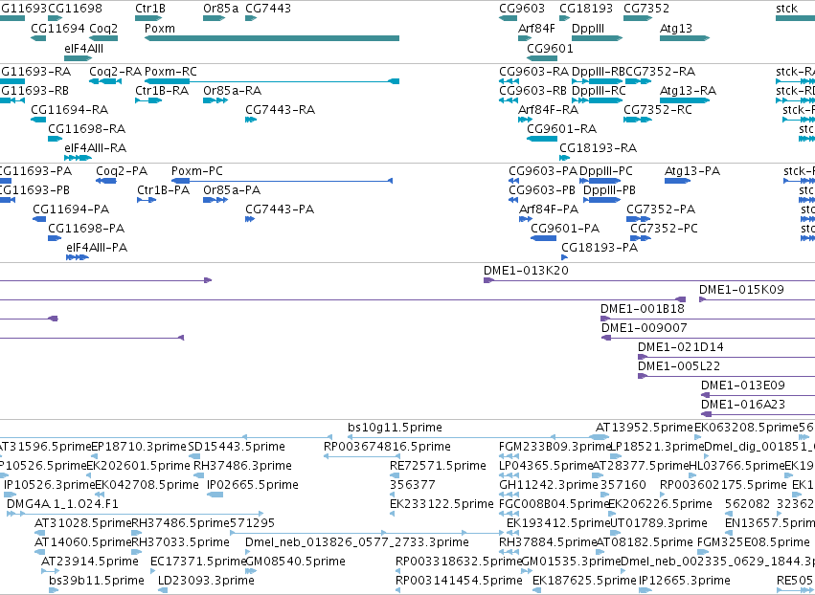Click the Coq2-RA transcript label
This screenshot has height=595, width=815.
(115, 71)
